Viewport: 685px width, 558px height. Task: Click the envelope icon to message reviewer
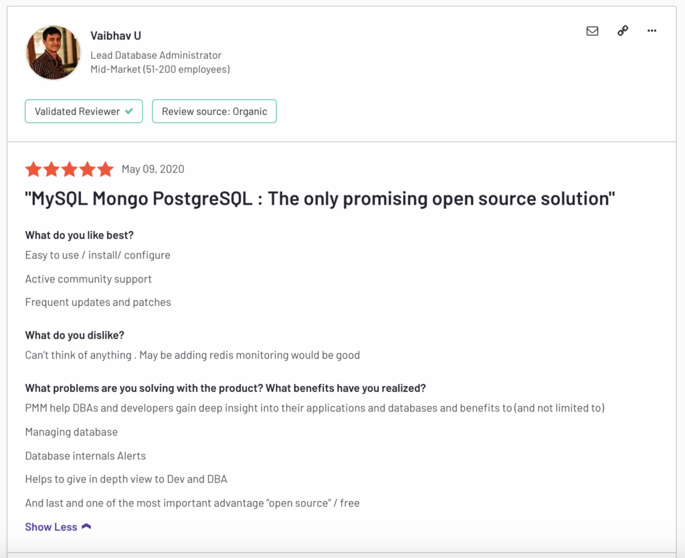coord(592,31)
